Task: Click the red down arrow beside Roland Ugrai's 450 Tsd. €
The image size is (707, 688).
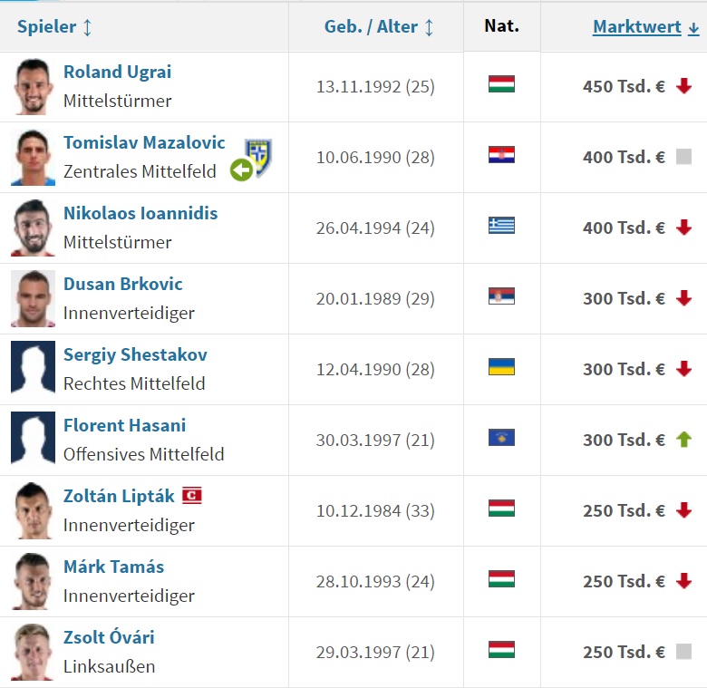Action: pos(684,86)
